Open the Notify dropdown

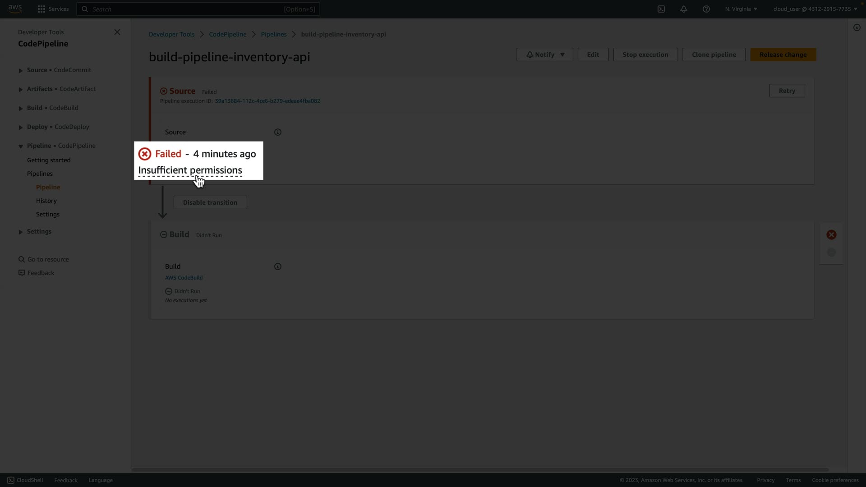point(544,55)
